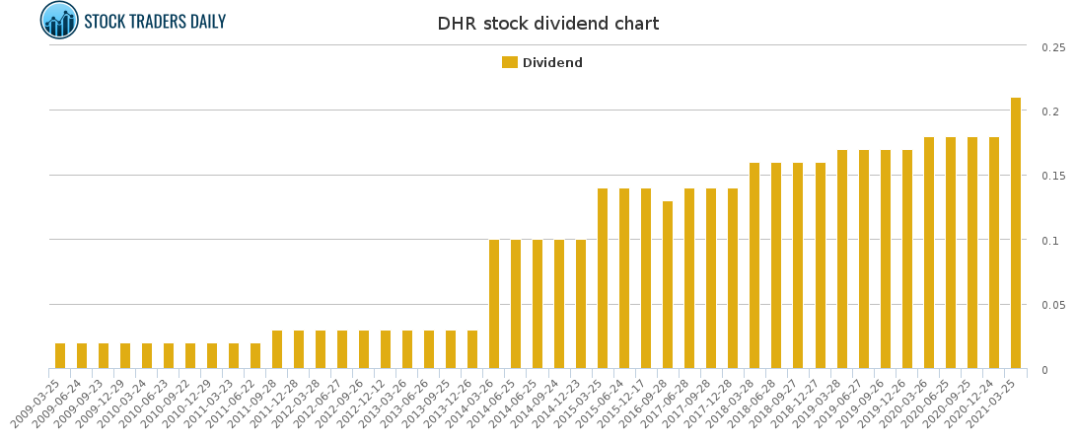Image resolution: width=1076 pixels, height=444 pixels.
Task: Select the 2020-03-26 dividend bar
Action: click(x=929, y=254)
